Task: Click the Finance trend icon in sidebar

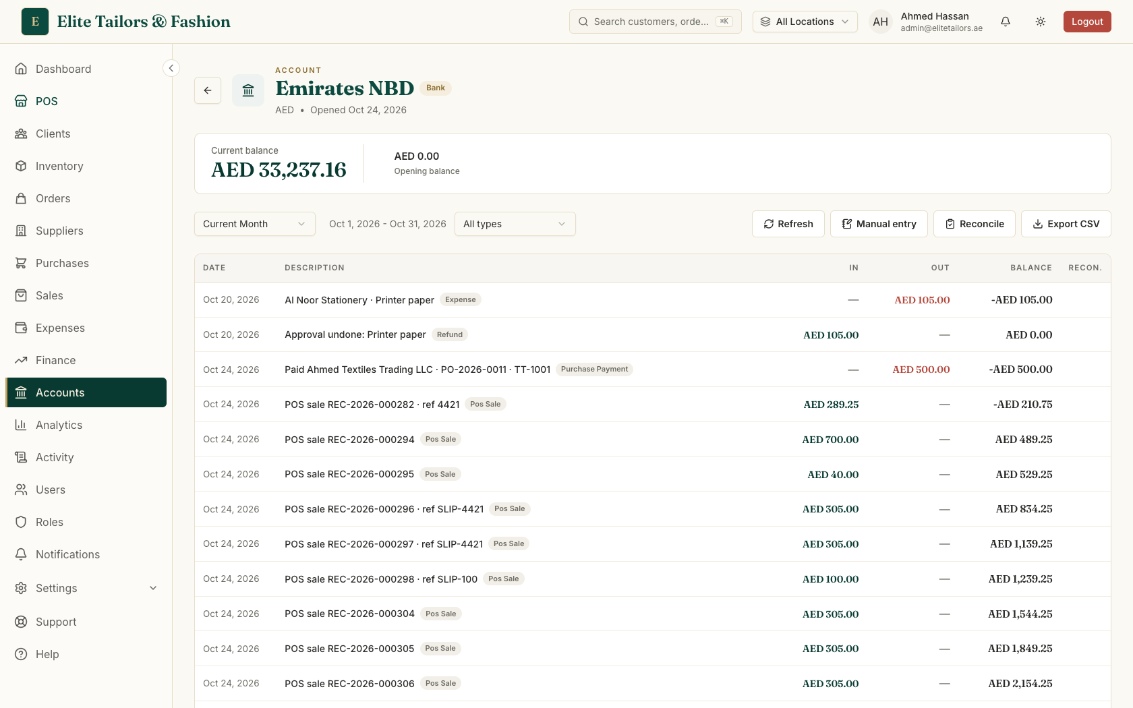Action: (21, 360)
